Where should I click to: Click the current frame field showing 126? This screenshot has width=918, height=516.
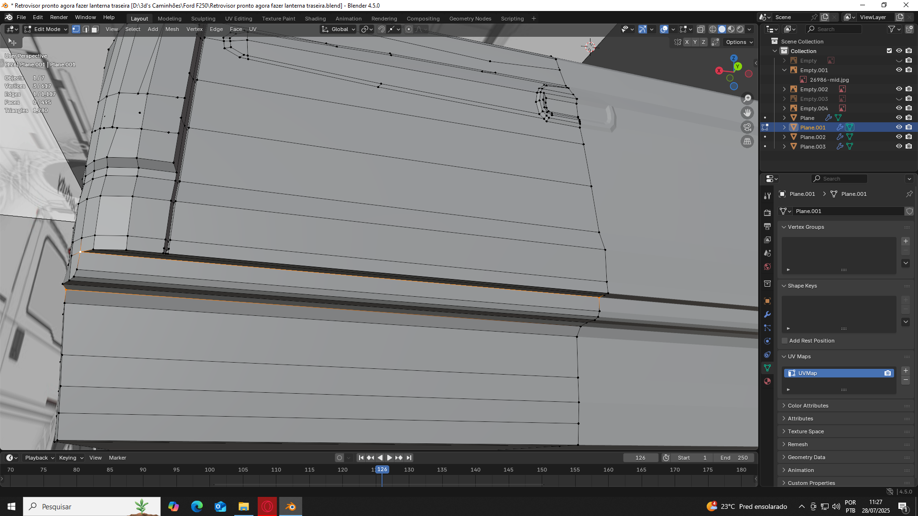(x=640, y=458)
